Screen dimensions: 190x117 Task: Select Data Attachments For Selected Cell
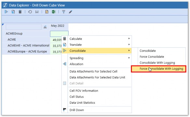96,71
